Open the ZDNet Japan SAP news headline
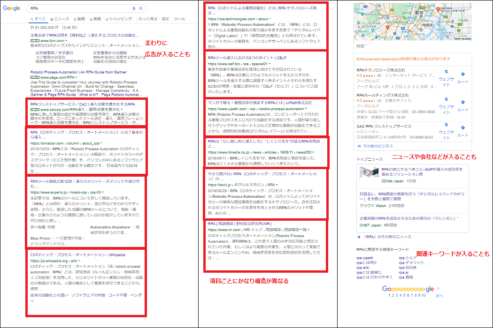The width and height of the screenshot is (493, 328). [x=422, y=171]
